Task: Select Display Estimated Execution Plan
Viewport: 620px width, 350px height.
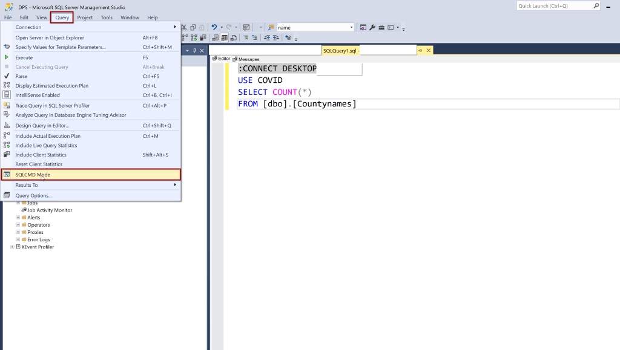Action: tap(51, 86)
